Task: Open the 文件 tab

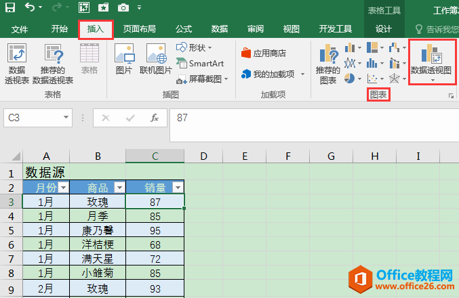Action: pyautogui.click(x=20, y=29)
